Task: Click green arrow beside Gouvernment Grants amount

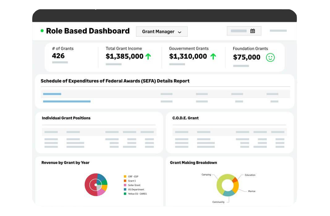Action: [213, 56]
